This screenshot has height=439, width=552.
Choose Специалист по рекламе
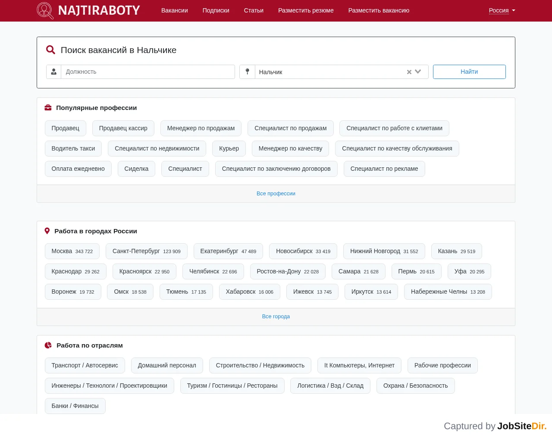[384, 169]
